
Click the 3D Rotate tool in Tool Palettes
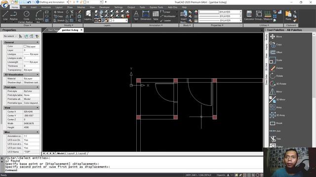[x=277, y=84]
